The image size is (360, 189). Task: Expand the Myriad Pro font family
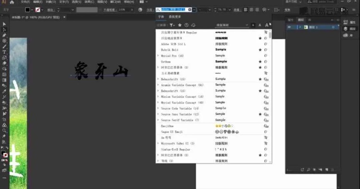pyautogui.click(x=158, y=56)
